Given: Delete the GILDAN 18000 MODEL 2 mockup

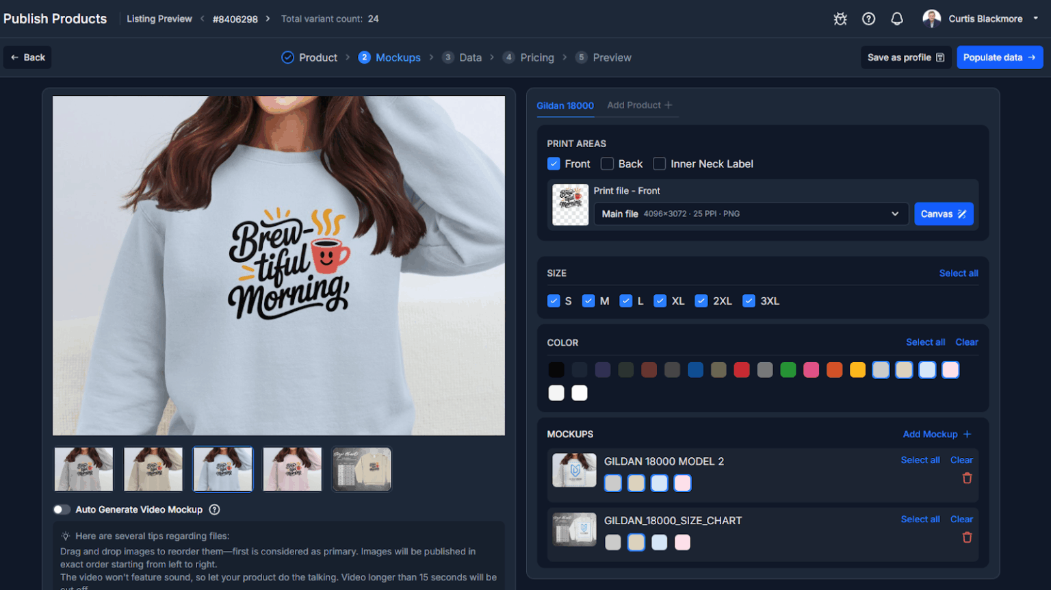Looking at the screenshot, I should 967,478.
